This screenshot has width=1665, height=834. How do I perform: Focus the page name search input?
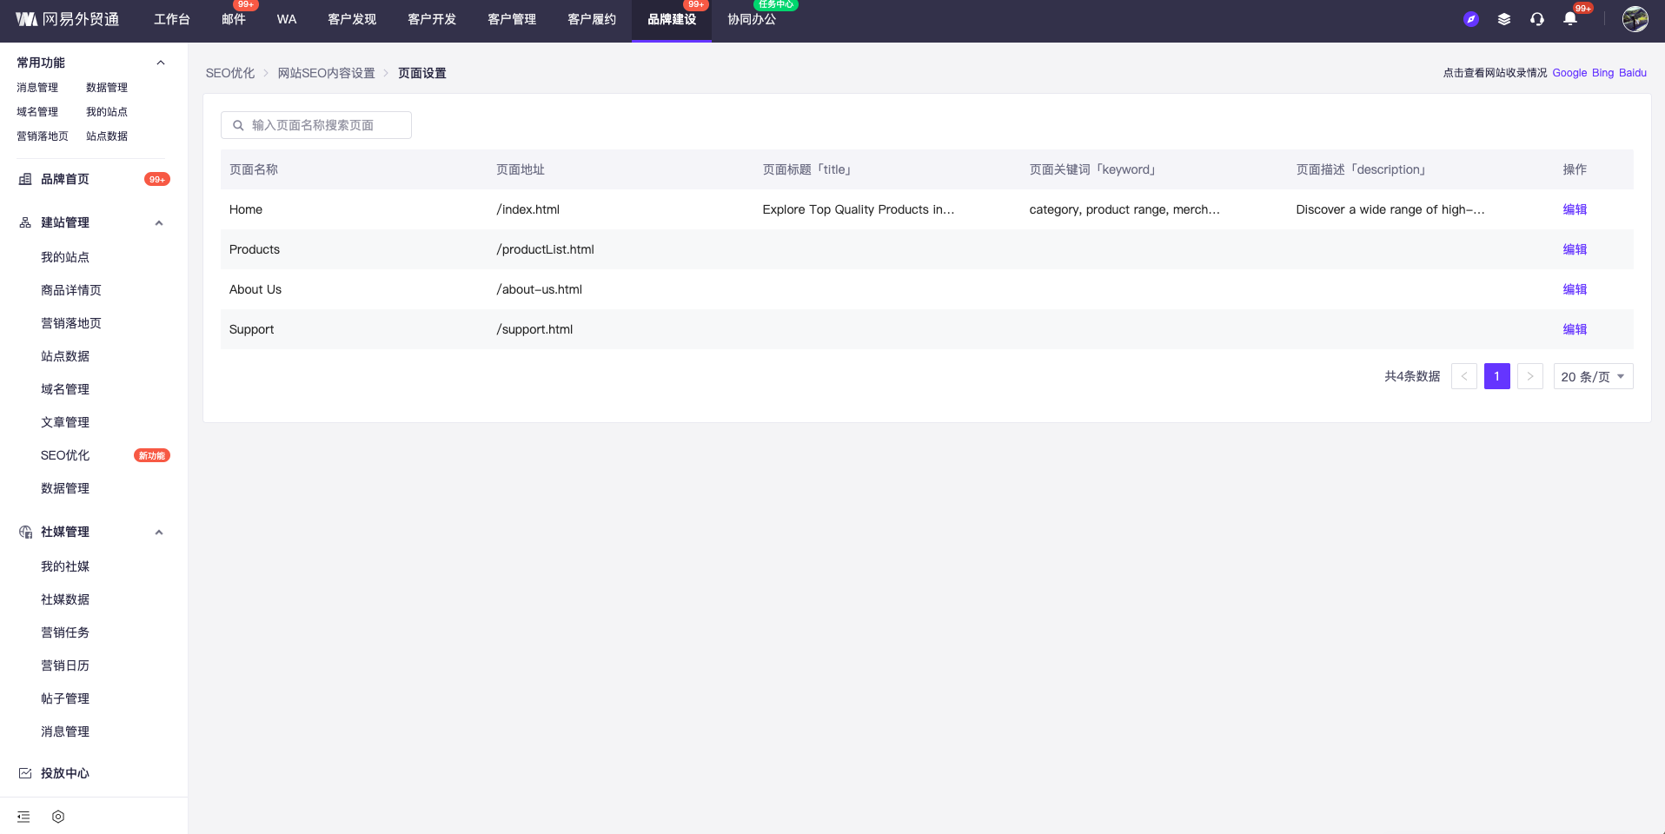tap(326, 125)
